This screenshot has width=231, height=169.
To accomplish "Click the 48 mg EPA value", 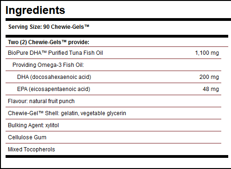I will [211, 89].
